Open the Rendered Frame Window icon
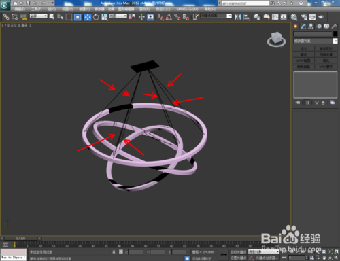 coord(312,17)
